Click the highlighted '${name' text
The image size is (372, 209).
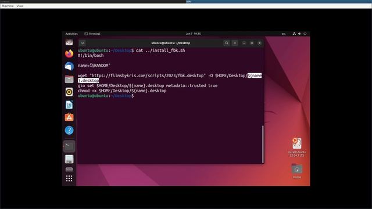pos(255,75)
